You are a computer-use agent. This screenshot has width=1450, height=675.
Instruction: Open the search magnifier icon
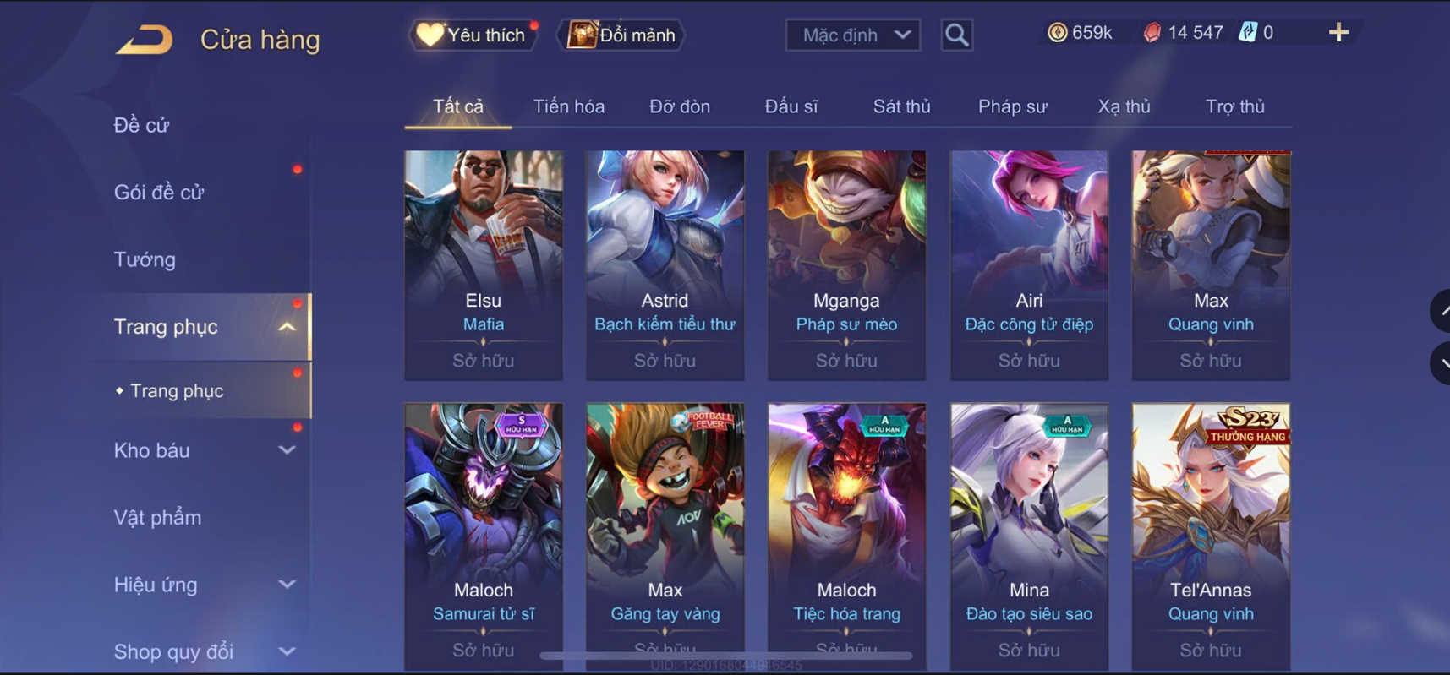pos(956,35)
